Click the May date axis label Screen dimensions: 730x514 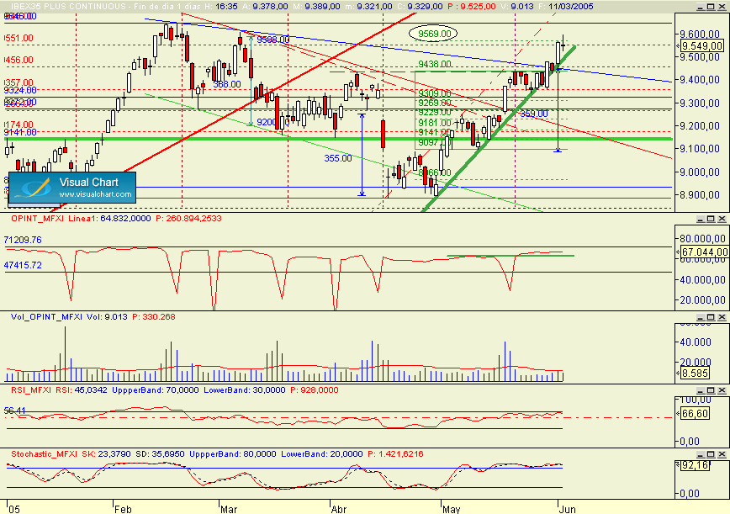tap(451, 509)
